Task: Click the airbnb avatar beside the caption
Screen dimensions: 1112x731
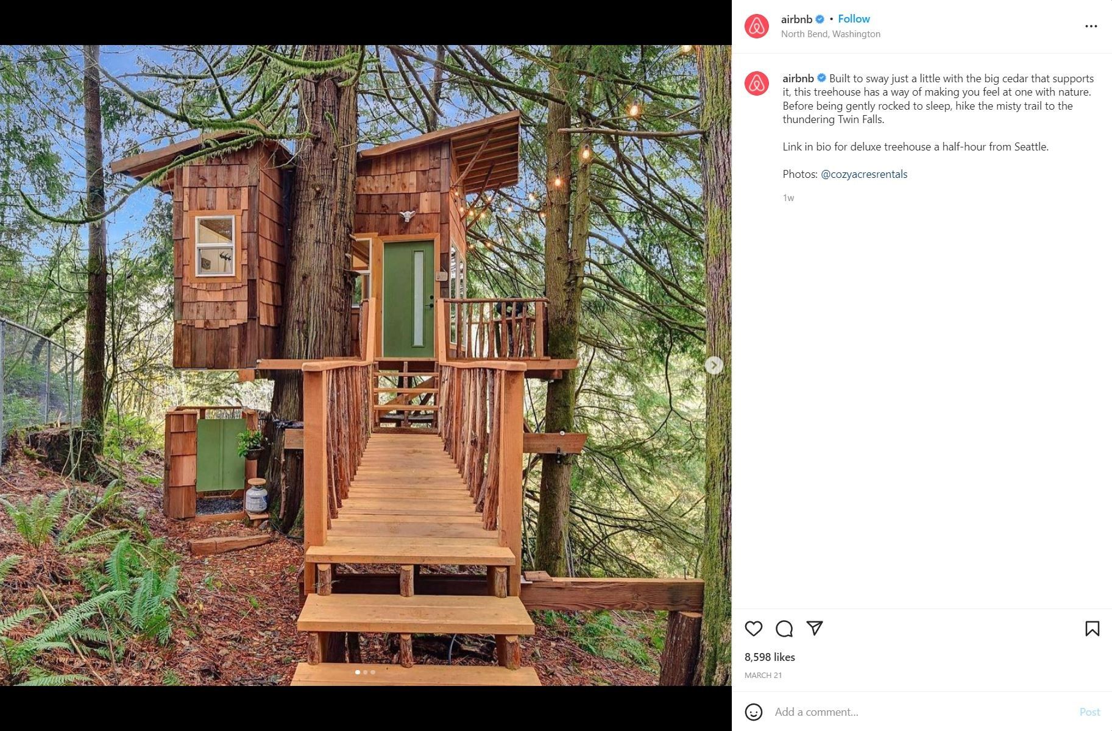Action: tap(756, 83)
